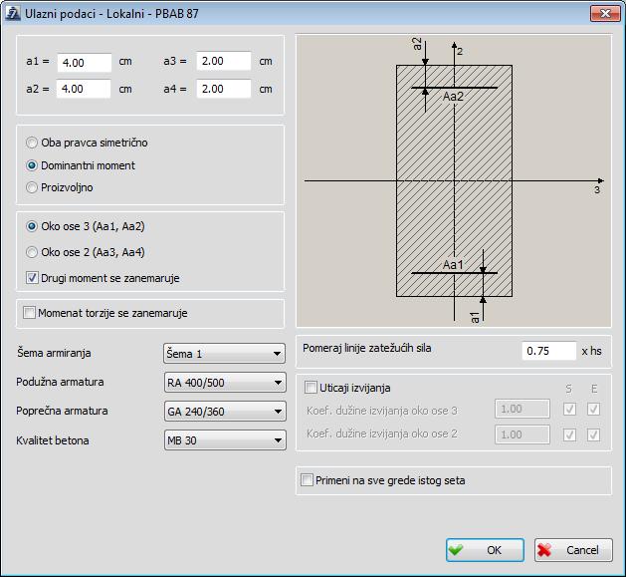This screenshot has height=577, width=626.
Task: Click the a2 value field
Action: tap(84, 89)
